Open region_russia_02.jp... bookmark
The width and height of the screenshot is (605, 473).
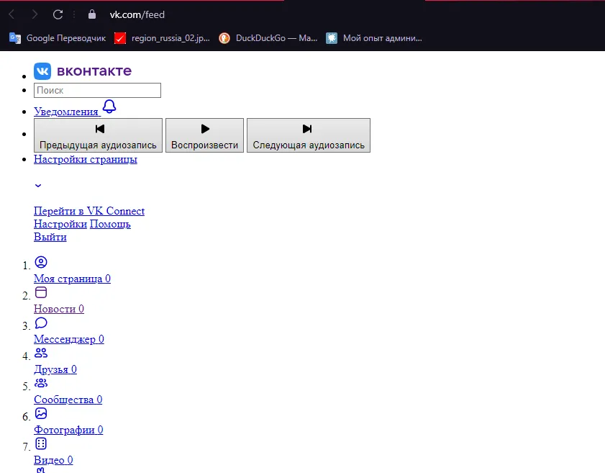coord(162,38)
